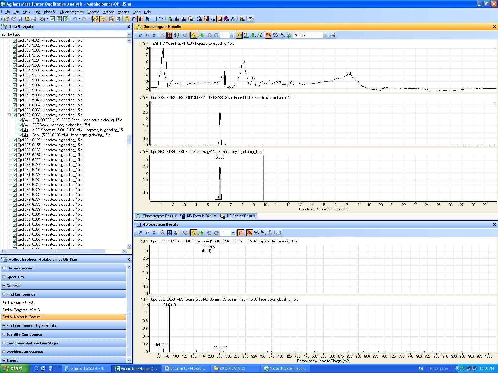Toggle list mode icon in MS Spectrum Results toolbar
This screenshot has width=498, height=373.
click(194, 233)
